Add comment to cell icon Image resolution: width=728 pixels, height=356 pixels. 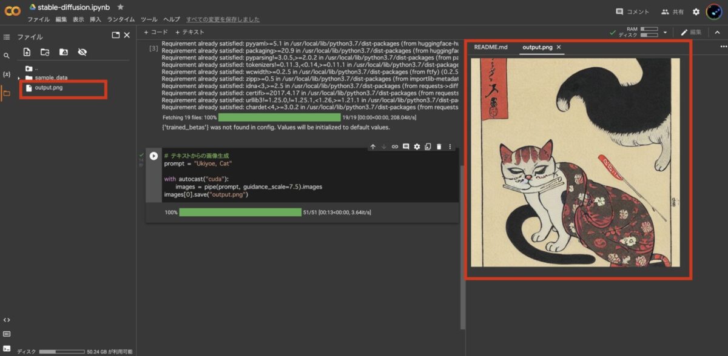click(406, 147)
